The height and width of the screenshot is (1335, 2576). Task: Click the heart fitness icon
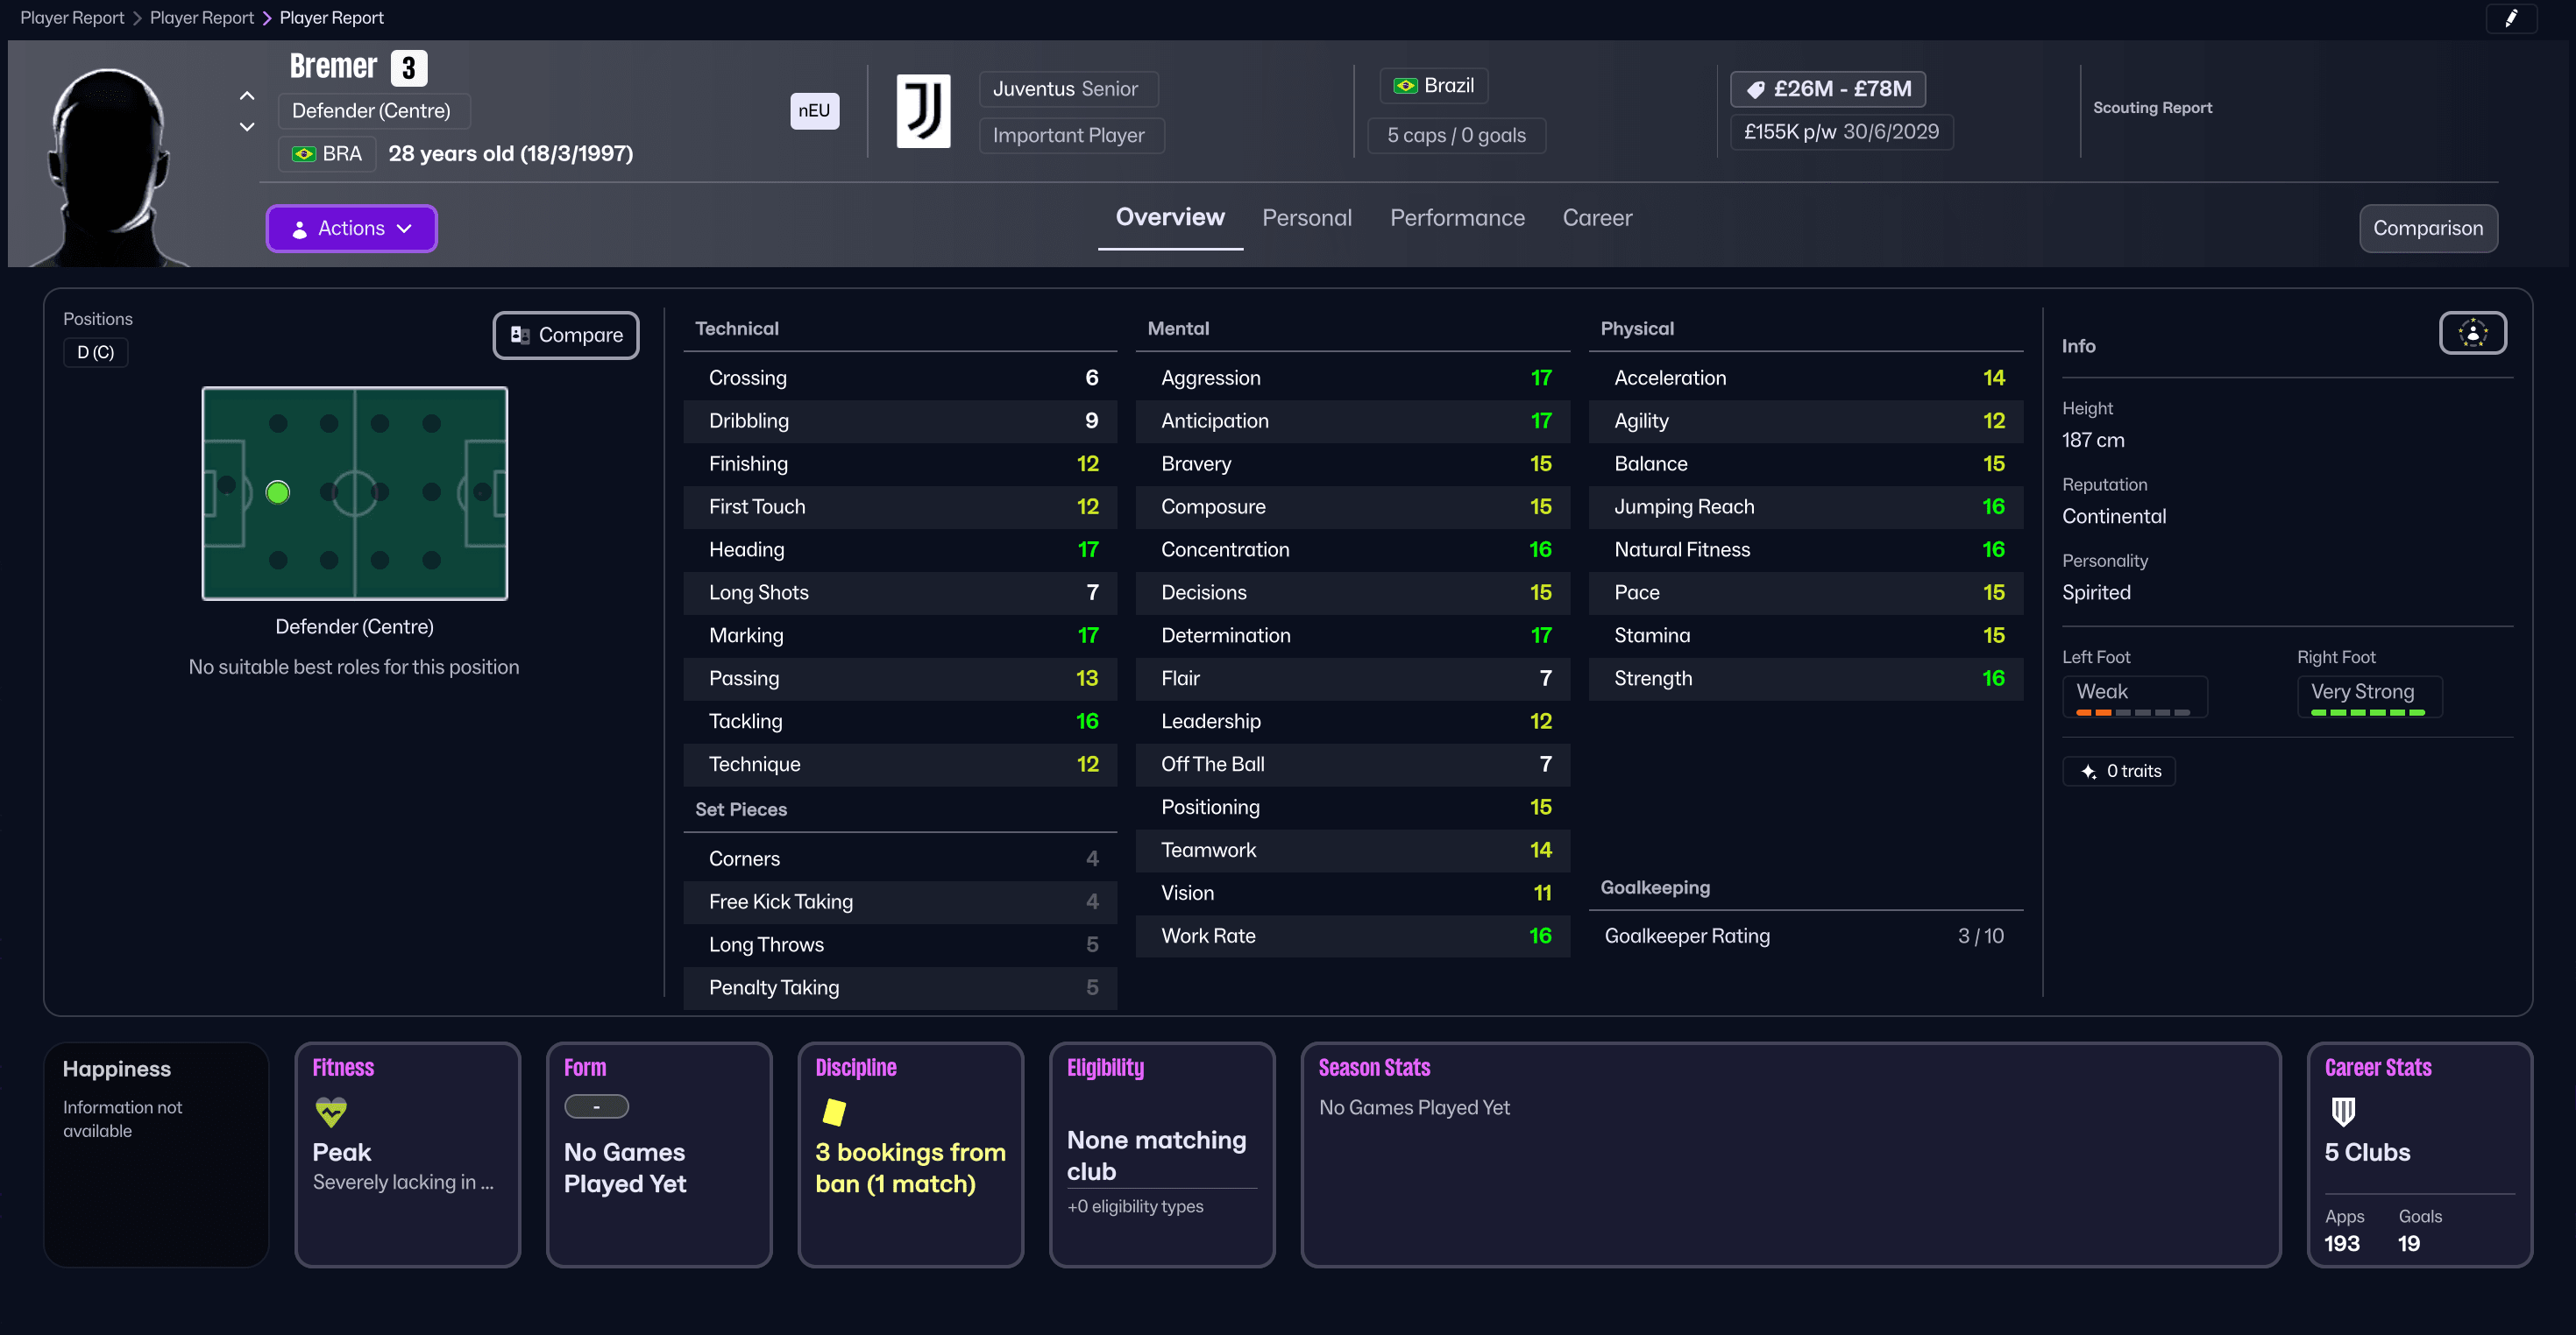(331, 1111)
